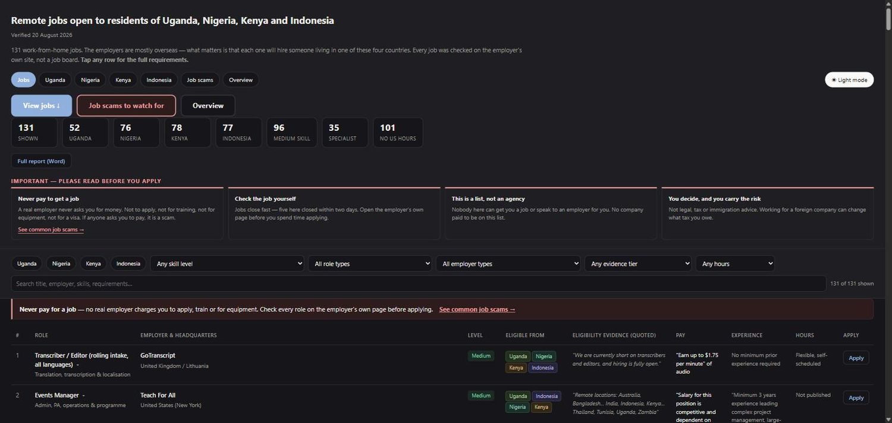Viewport: 892px width, 423px height.
Task: Apply to the GoTranscript Transcriber job
Action: coord(856,358)
